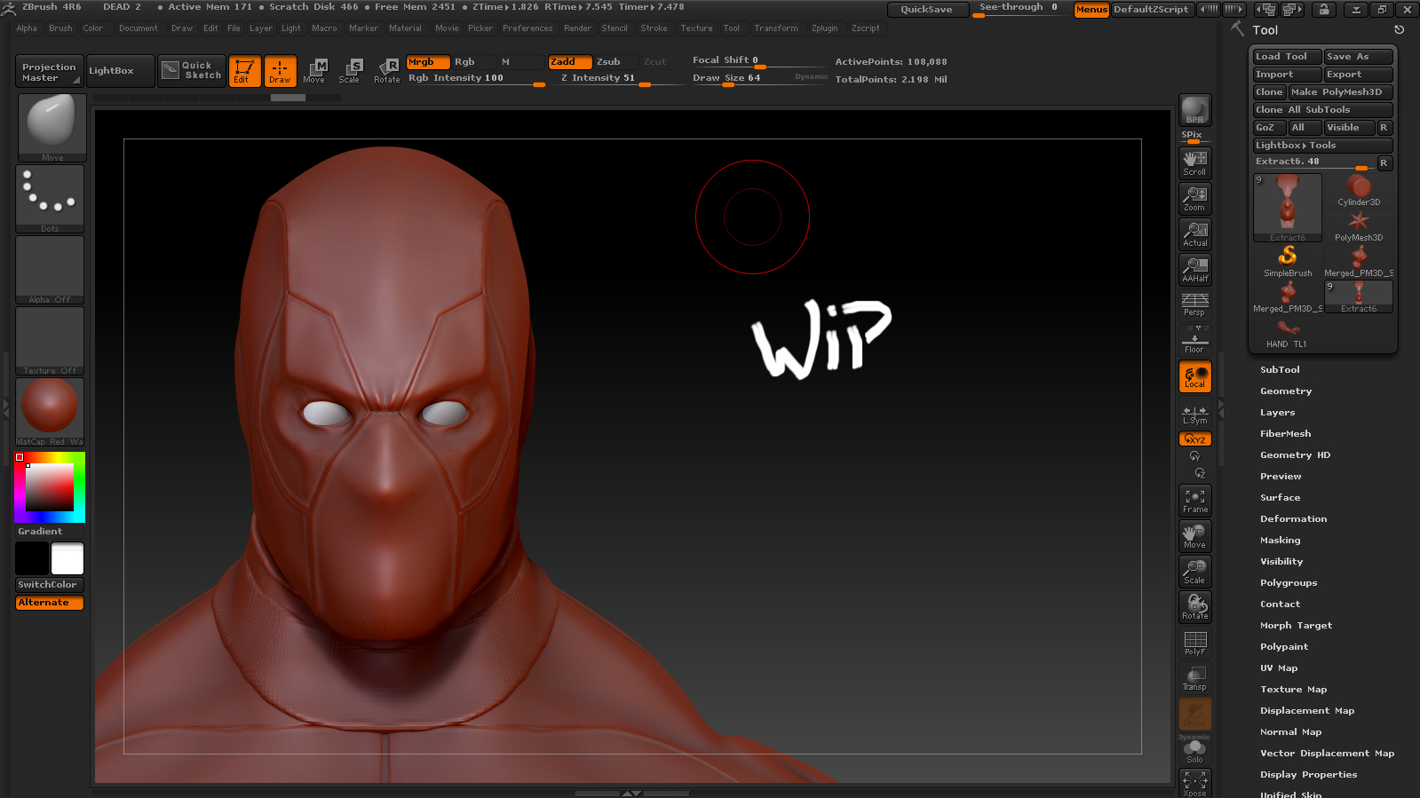Click the QuickSave button

point(926,10)
